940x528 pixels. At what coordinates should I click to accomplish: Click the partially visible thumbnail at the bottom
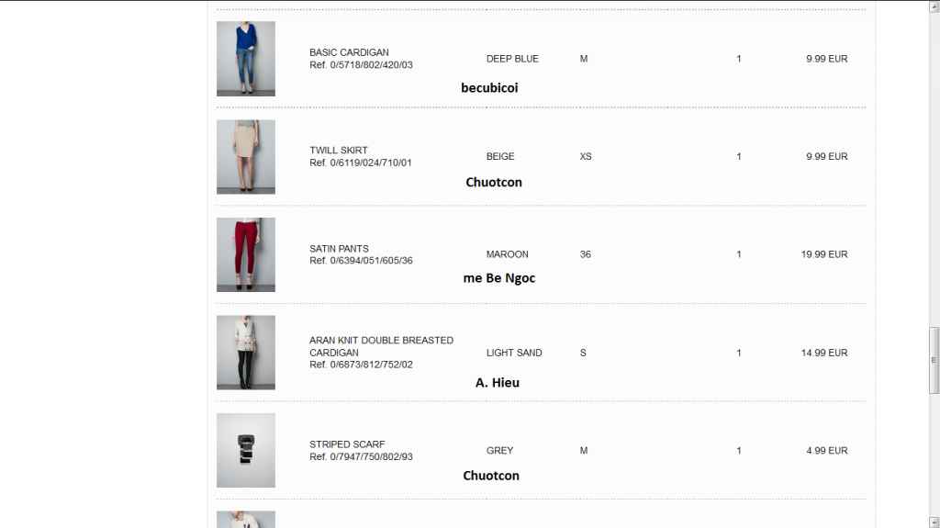tap(246, 520)
